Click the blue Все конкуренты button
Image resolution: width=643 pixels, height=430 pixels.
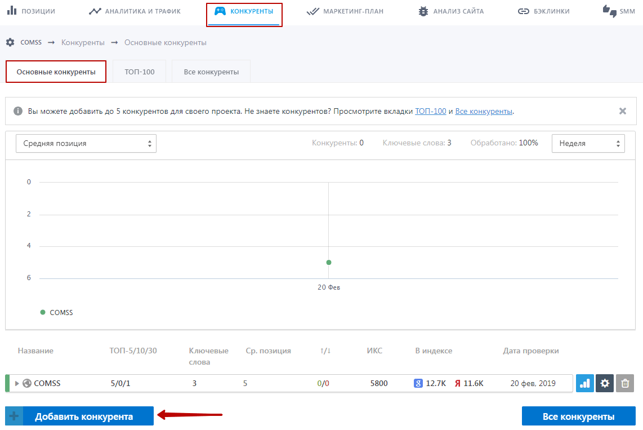(579, 416)
